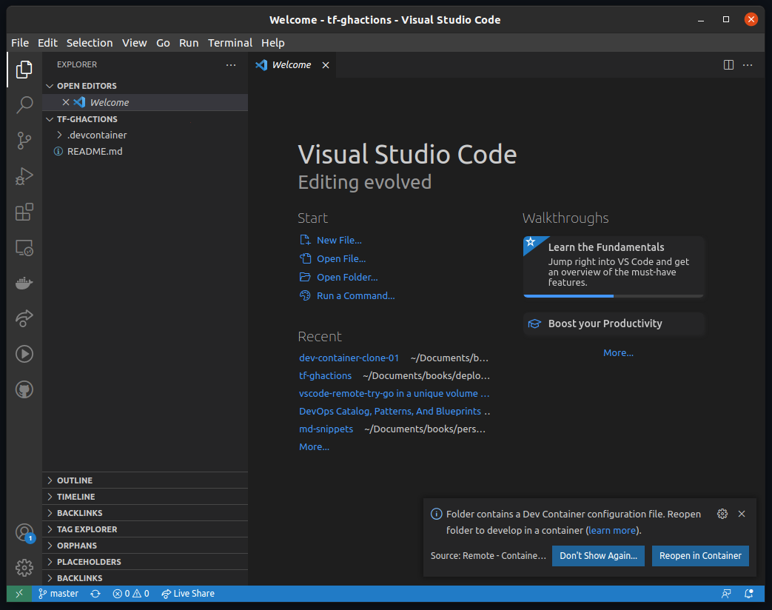
Task: Open the Edit menu
Action: coord(48,43)
